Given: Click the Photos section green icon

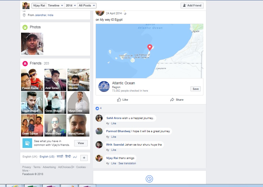Looking at the screenshot, I should (25, 27).
